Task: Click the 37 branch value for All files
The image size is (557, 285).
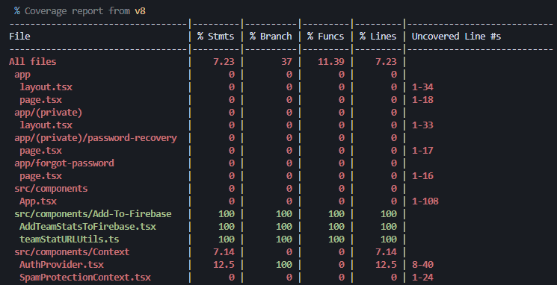Action: click(286, 62)
